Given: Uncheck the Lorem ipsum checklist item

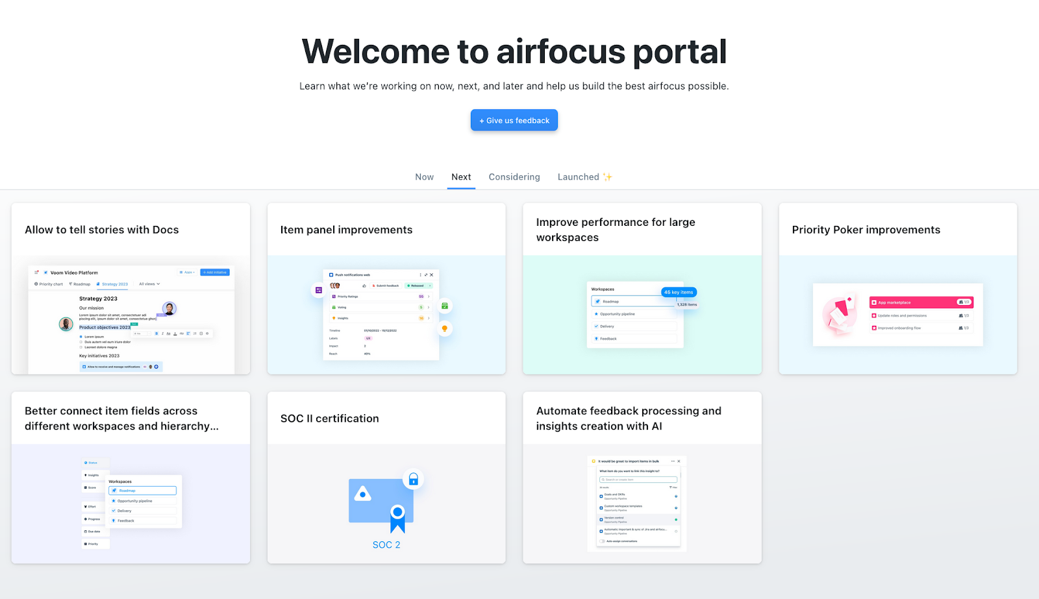Looking at the screenshot, I should [x=81, y=337].
